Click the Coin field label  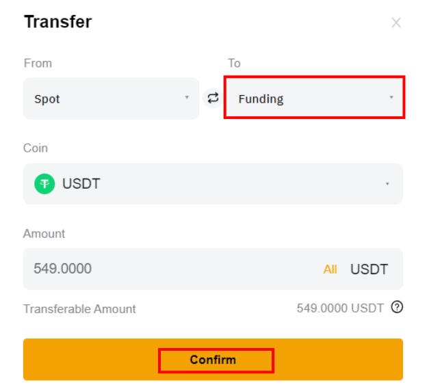tap(36, 148)
